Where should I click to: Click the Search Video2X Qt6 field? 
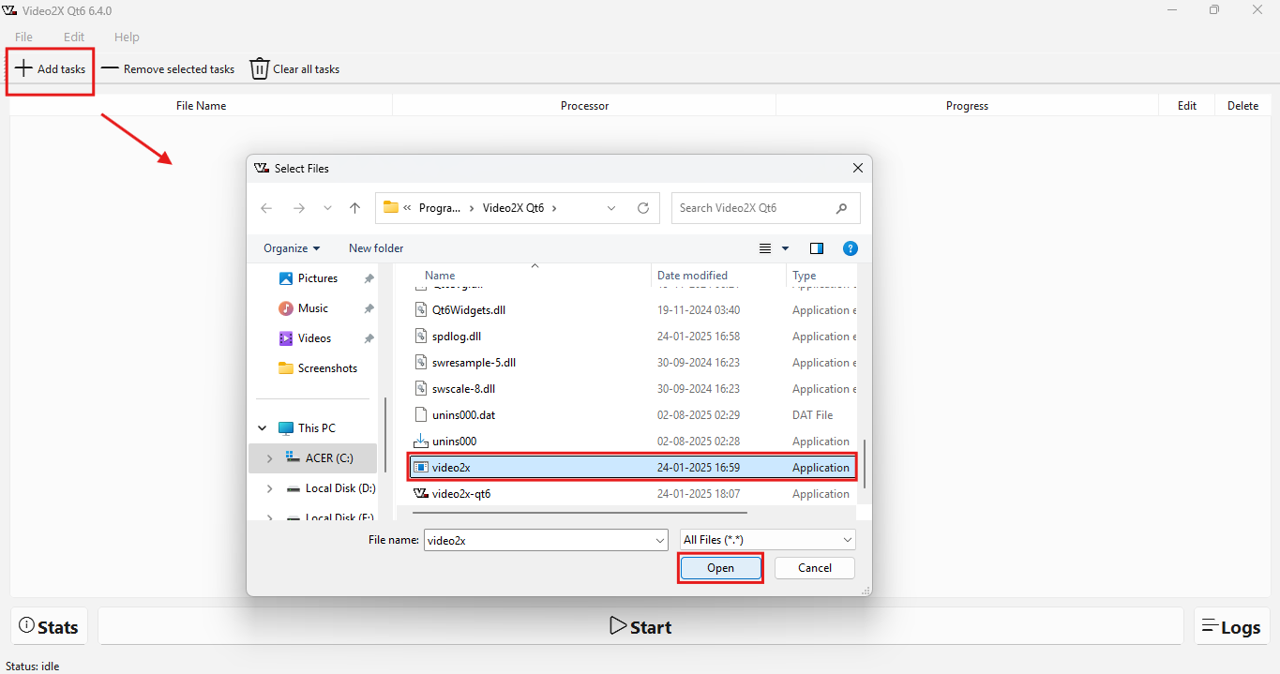(x=765, y=208)
